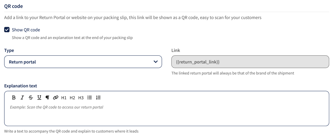Insert a hyperlink with the link icon

[x=56, y=97]
